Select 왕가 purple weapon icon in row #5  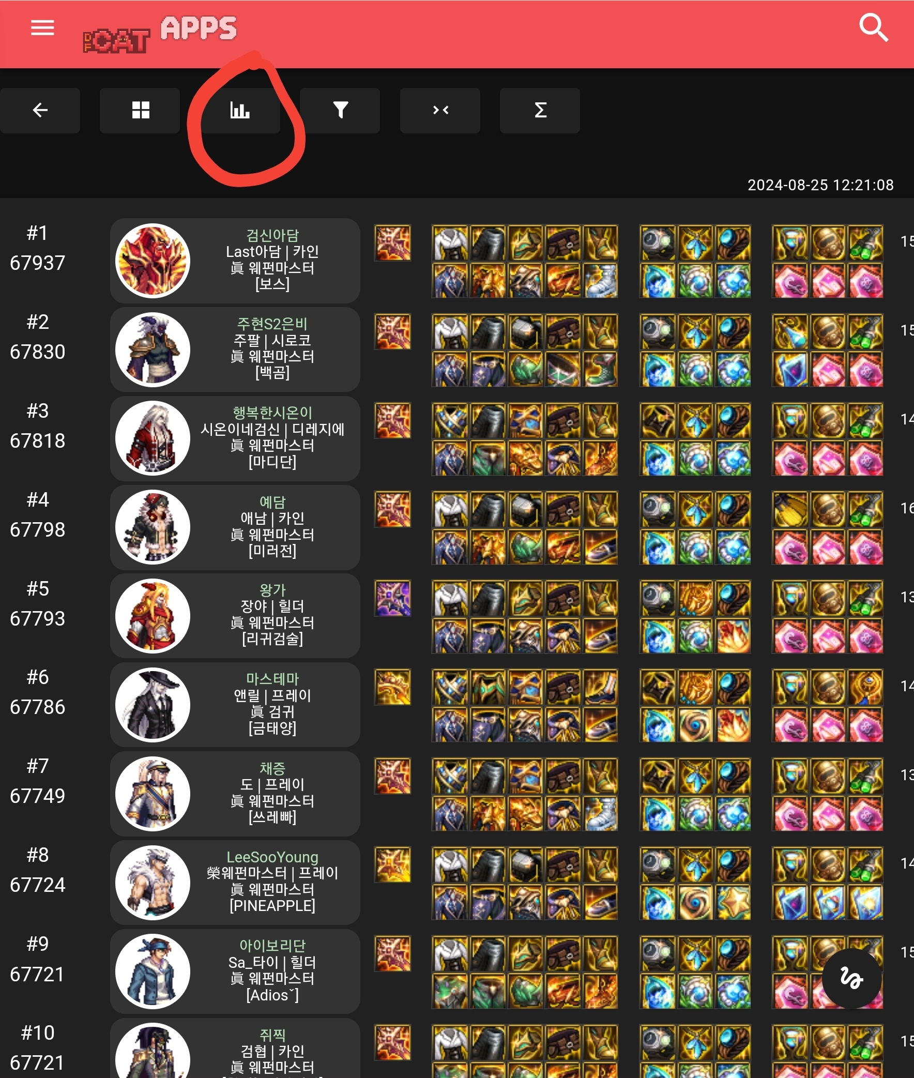point(393,598)
